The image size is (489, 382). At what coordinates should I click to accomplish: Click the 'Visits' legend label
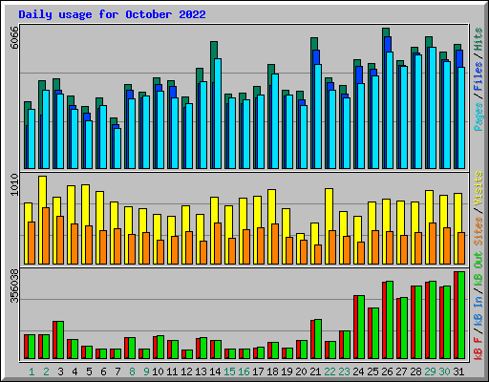(x=478, y=188)
